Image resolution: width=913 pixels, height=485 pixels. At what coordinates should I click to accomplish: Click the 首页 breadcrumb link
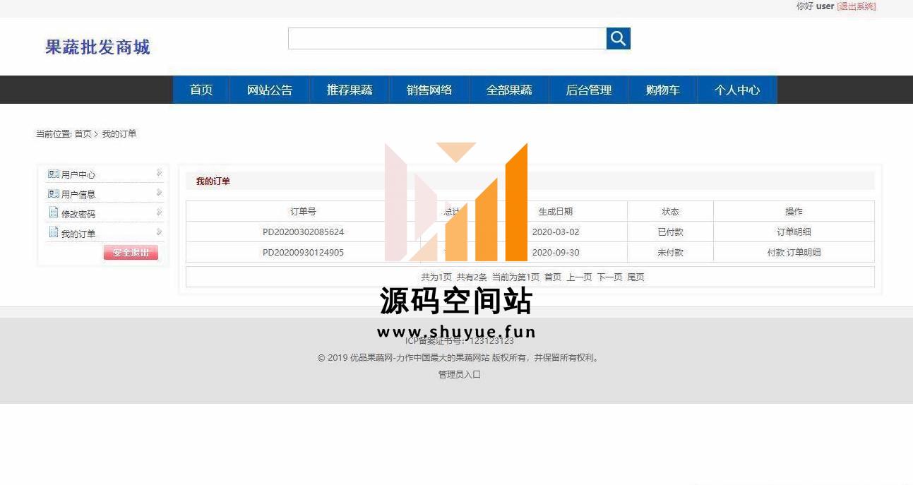point(83,134)
